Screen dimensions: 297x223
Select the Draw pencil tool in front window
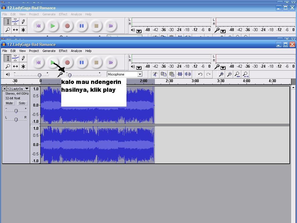[23, 58]
